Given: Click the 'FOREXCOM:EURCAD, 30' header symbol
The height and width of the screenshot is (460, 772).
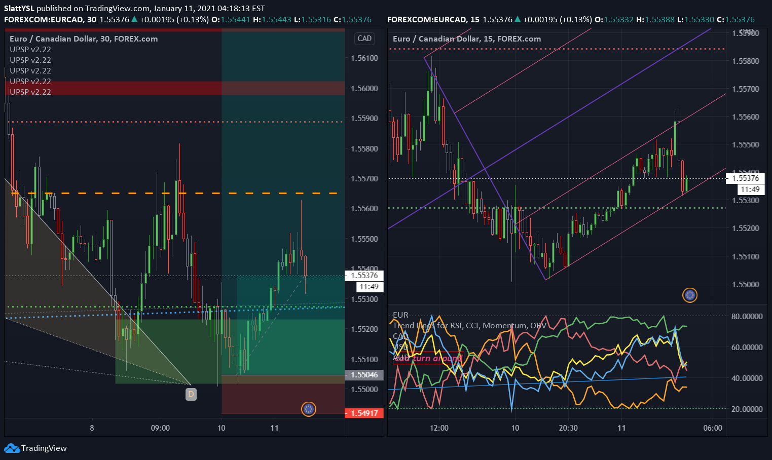Looking at the screenshot, I should [50, 19].
